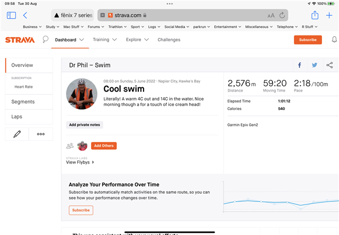Select the Segments sidebar tab
The image size is (339, 235).
point(29,102)
